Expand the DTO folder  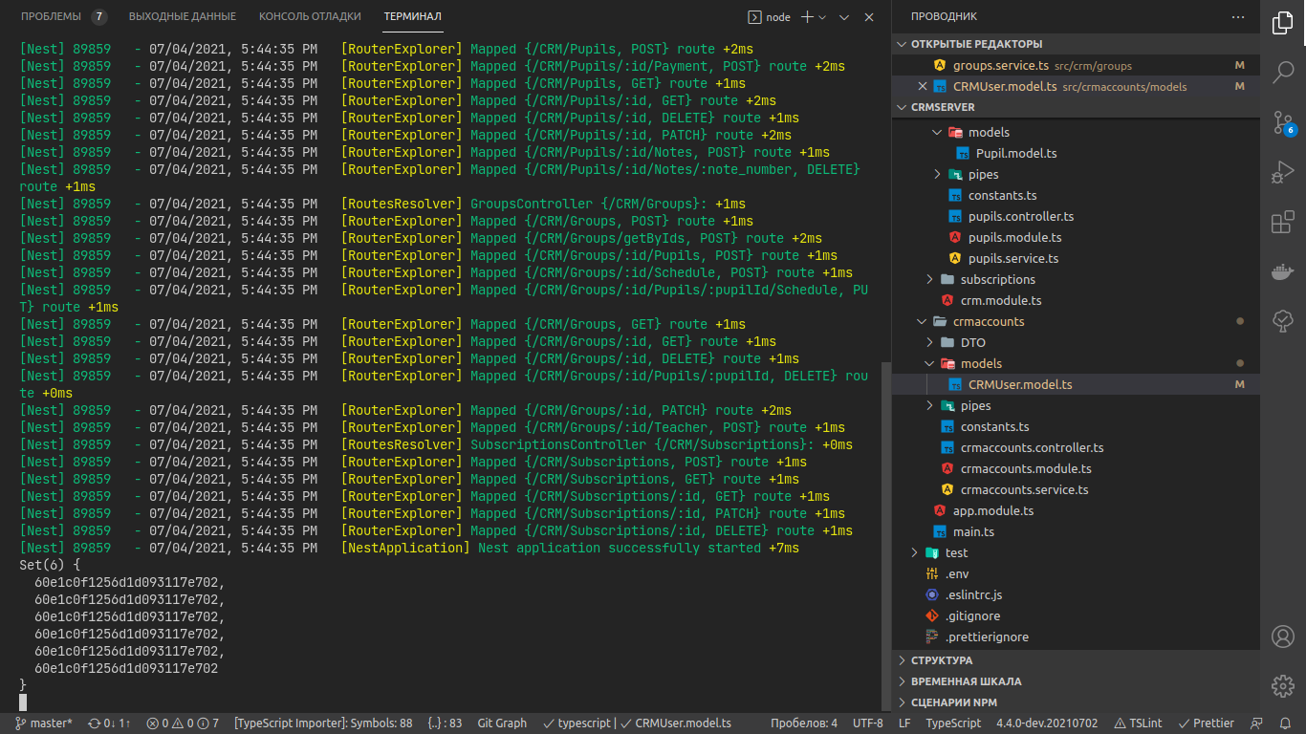tap(1076, 342)
